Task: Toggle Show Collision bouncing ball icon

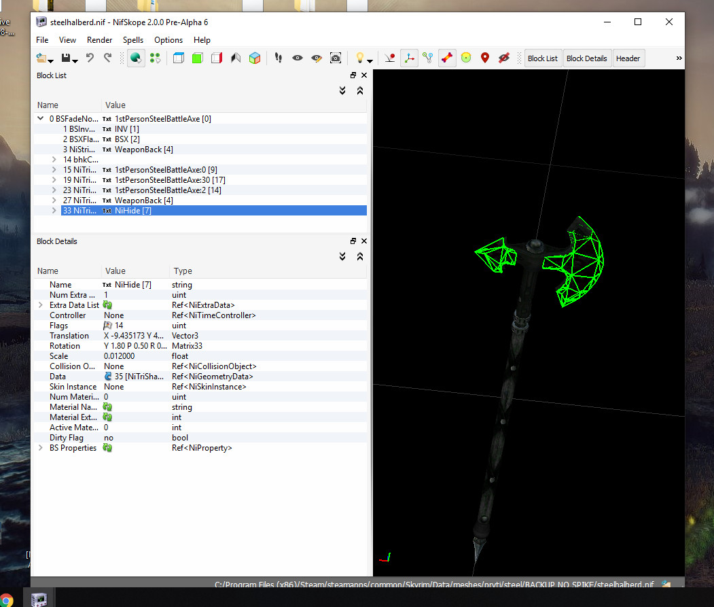Action: 390,58
